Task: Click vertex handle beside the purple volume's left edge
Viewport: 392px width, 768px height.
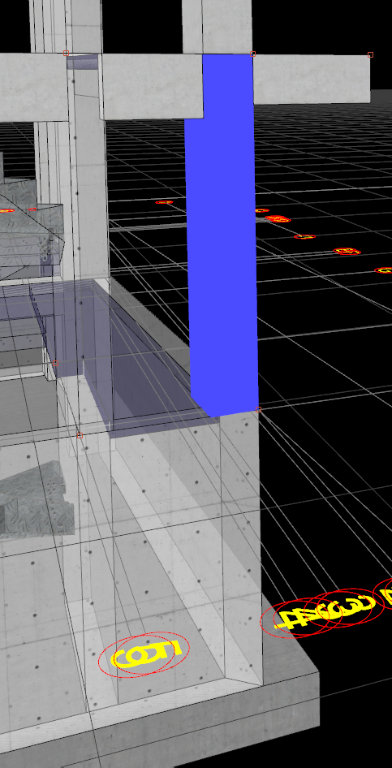Action: 55,364
